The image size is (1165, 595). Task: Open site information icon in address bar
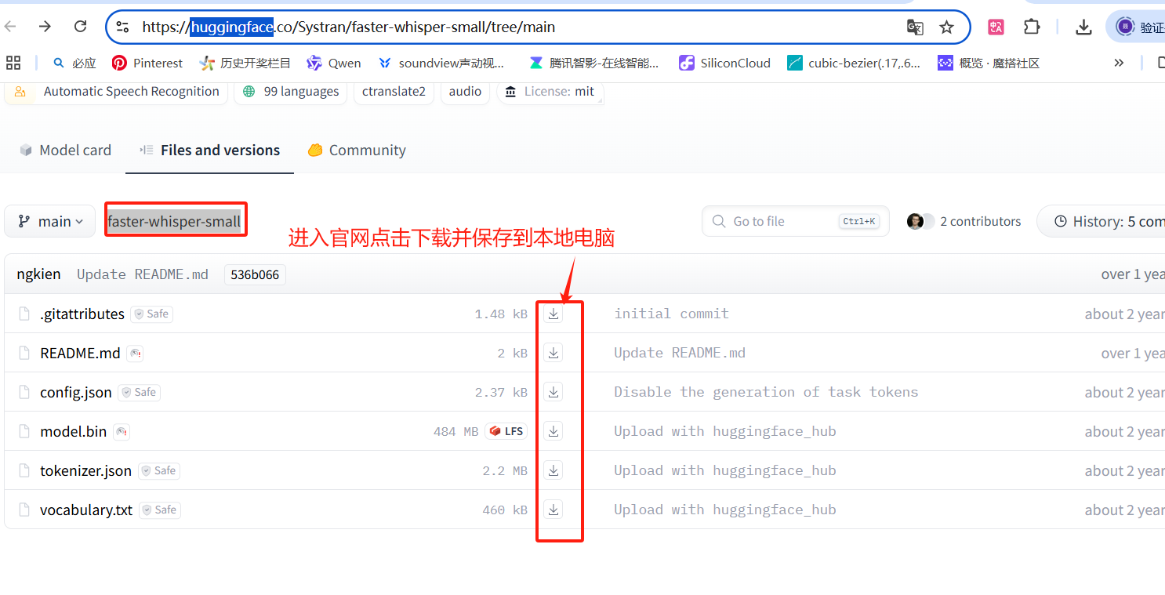click(x=122, y=27)
